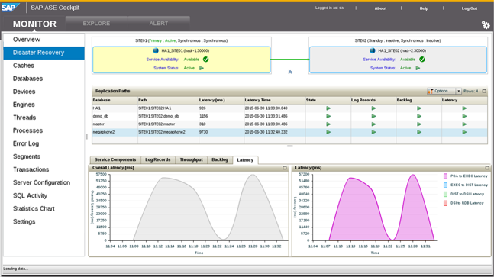Viewport: 494px width, 277px height.
Task: Open Caches in sidebar
Action: (x=44, y=66)
